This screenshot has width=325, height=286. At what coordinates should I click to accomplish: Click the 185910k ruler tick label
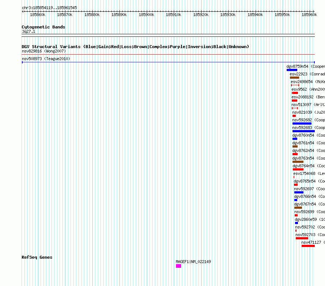pyautogui.click(x=173, y=15)
